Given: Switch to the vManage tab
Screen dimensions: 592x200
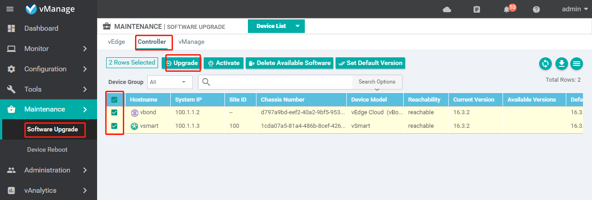Looking at the screenshot, I should (x=191, y=42).
